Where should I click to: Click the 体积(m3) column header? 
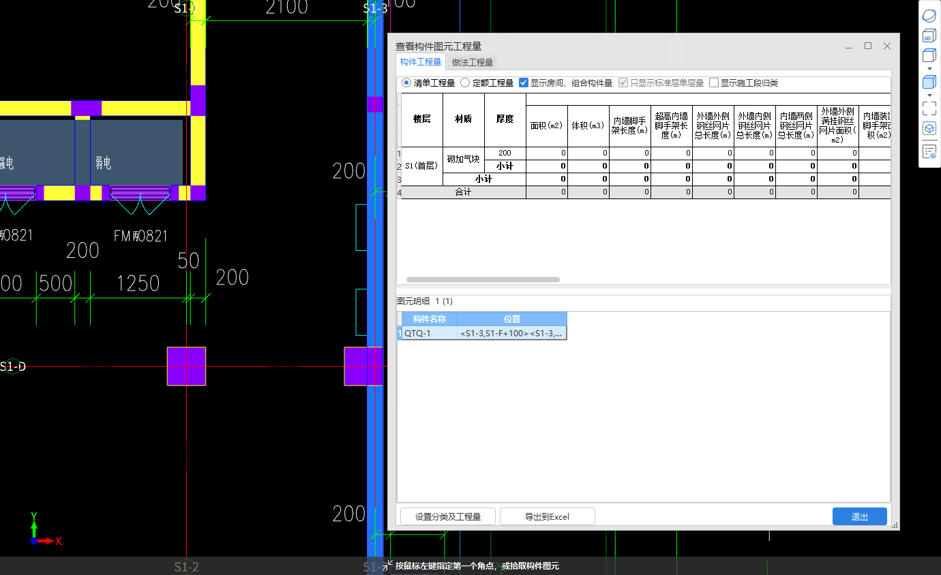588,126
